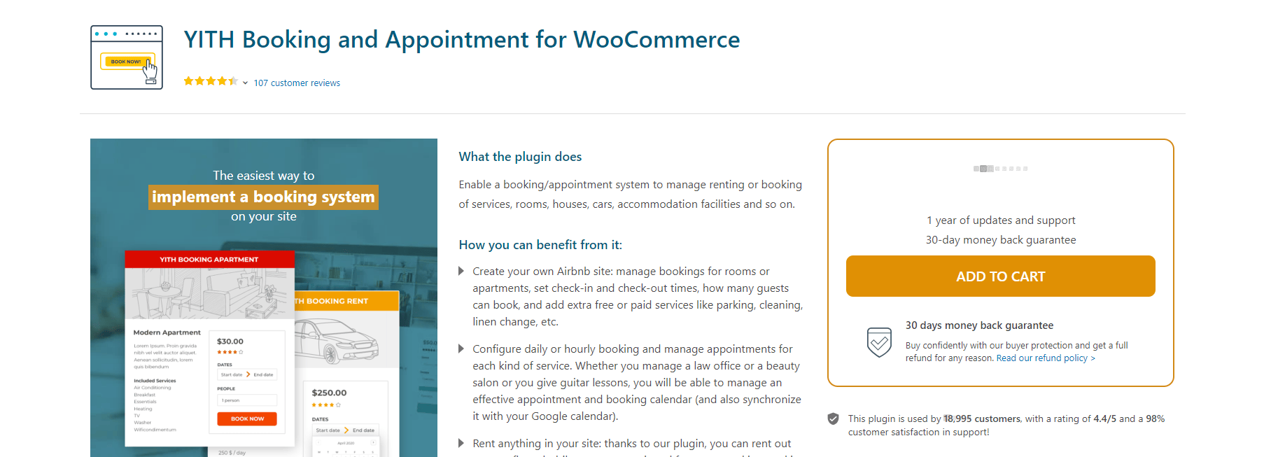Click the checkmark badge beside plugin usage stats

click(834, 419)
